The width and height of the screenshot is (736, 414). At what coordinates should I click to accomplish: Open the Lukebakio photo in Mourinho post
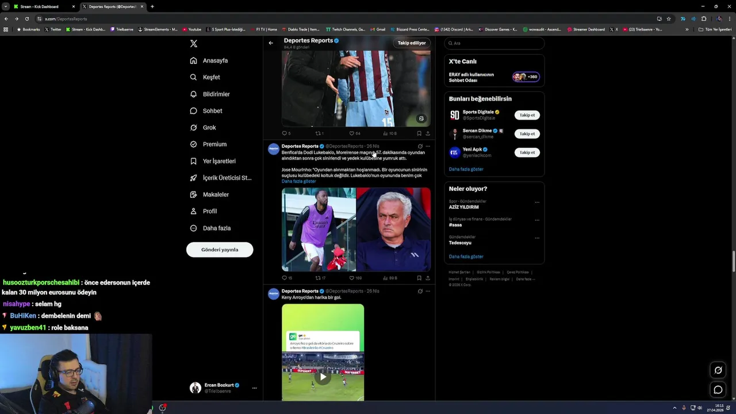click(x=319, y=229)
